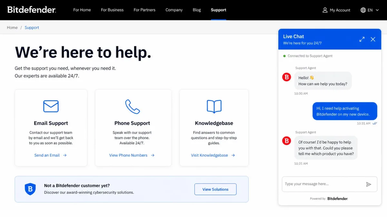Click the arrow next to Visit Knowledgebase
The width and height of the screenshot is (387, 217).
pyautogui.click(x=233, y=155)
